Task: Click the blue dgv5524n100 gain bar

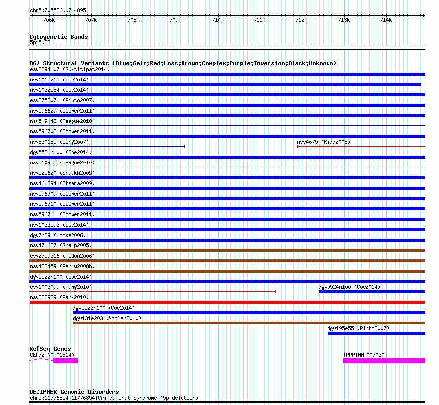Action: (372, 292)
